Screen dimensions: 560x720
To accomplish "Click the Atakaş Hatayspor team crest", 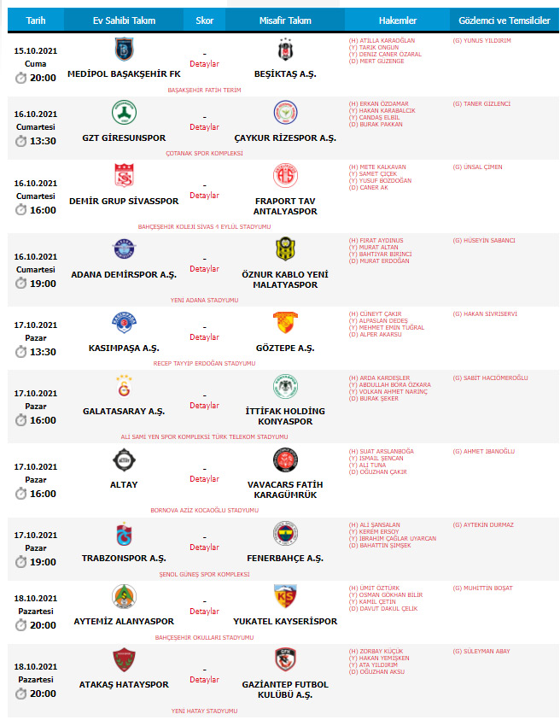I will pos(124,659).
